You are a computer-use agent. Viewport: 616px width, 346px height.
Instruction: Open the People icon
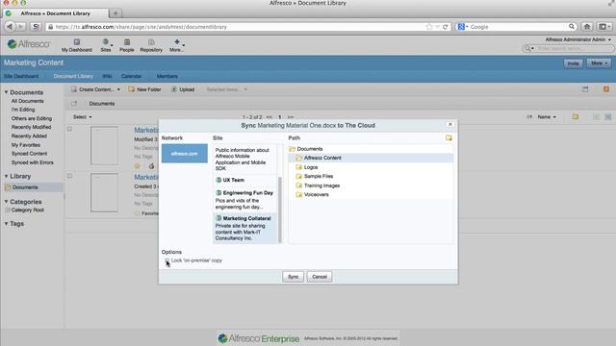coord(126,42)
